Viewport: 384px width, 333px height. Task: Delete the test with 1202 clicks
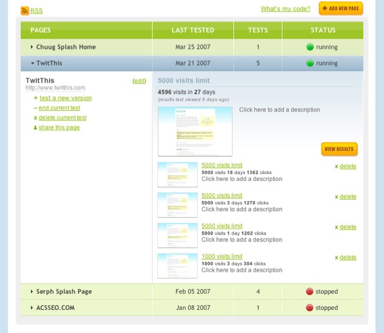pyautogui.click(x=348, y=227)
